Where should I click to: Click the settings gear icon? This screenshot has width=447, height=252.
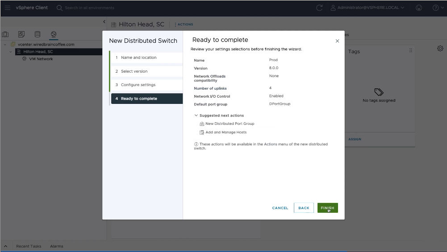click(440, 48)
